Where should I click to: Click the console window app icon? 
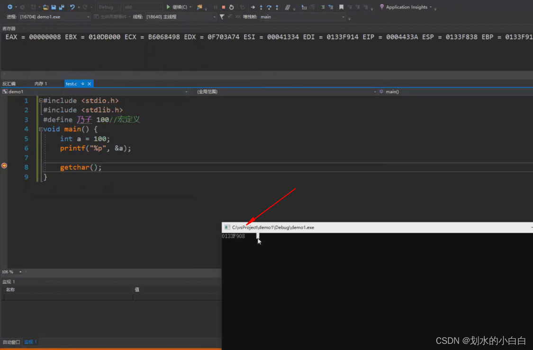click(x=227, y=227)
